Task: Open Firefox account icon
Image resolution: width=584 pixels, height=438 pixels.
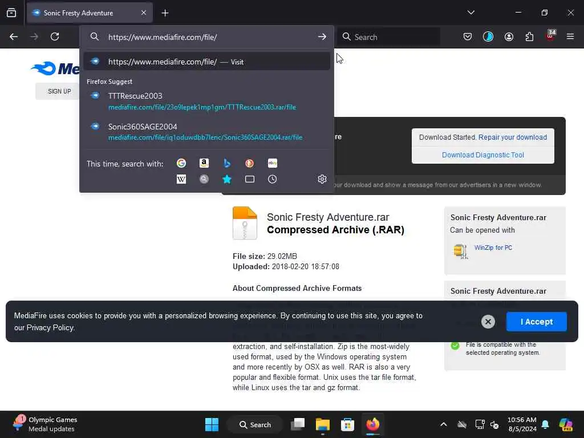Action: coord(509,36)
